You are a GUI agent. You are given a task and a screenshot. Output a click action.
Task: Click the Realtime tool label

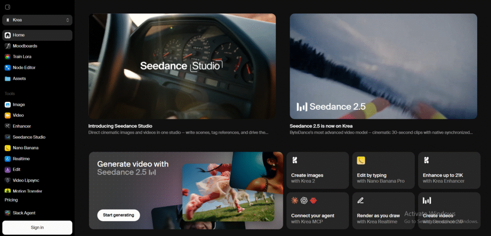pos(21,159)
